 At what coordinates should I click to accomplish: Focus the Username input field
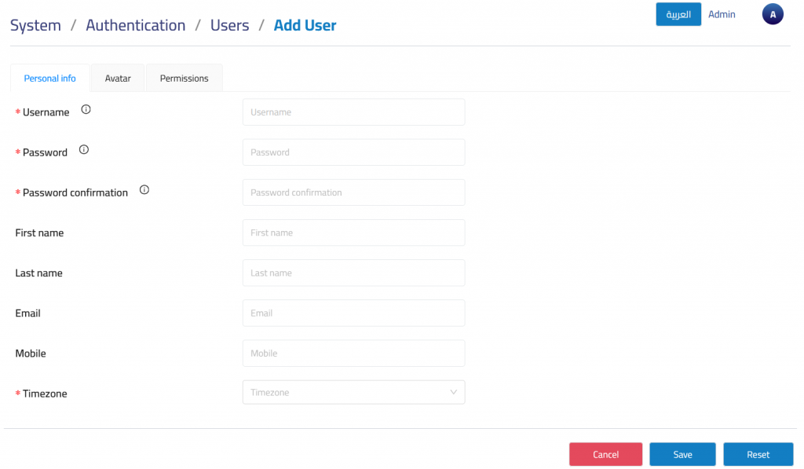point(353,112)
